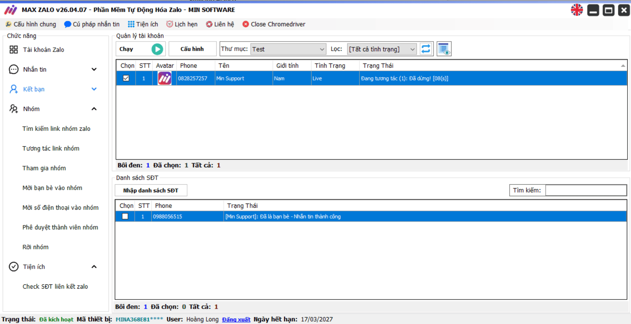The height and width of the screenshot is (324, 631).
Task: Click phone number 0988056515 cell
Action: click(187, 217)
